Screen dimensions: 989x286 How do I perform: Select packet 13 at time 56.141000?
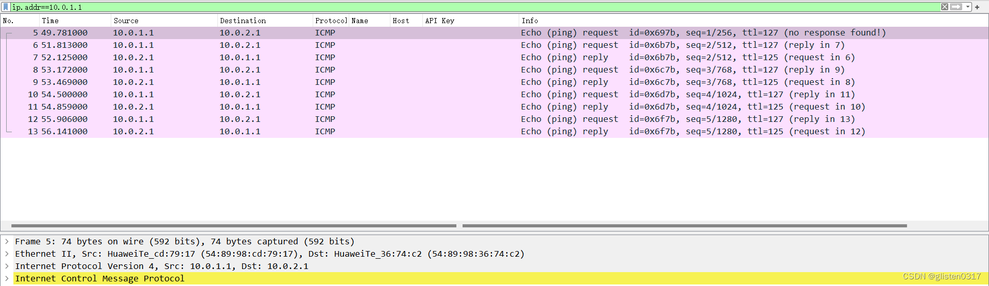coord(494,132)
